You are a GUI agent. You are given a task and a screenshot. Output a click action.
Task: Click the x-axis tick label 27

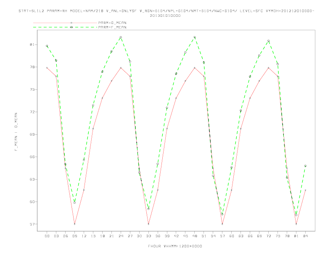tap(130, 236)
